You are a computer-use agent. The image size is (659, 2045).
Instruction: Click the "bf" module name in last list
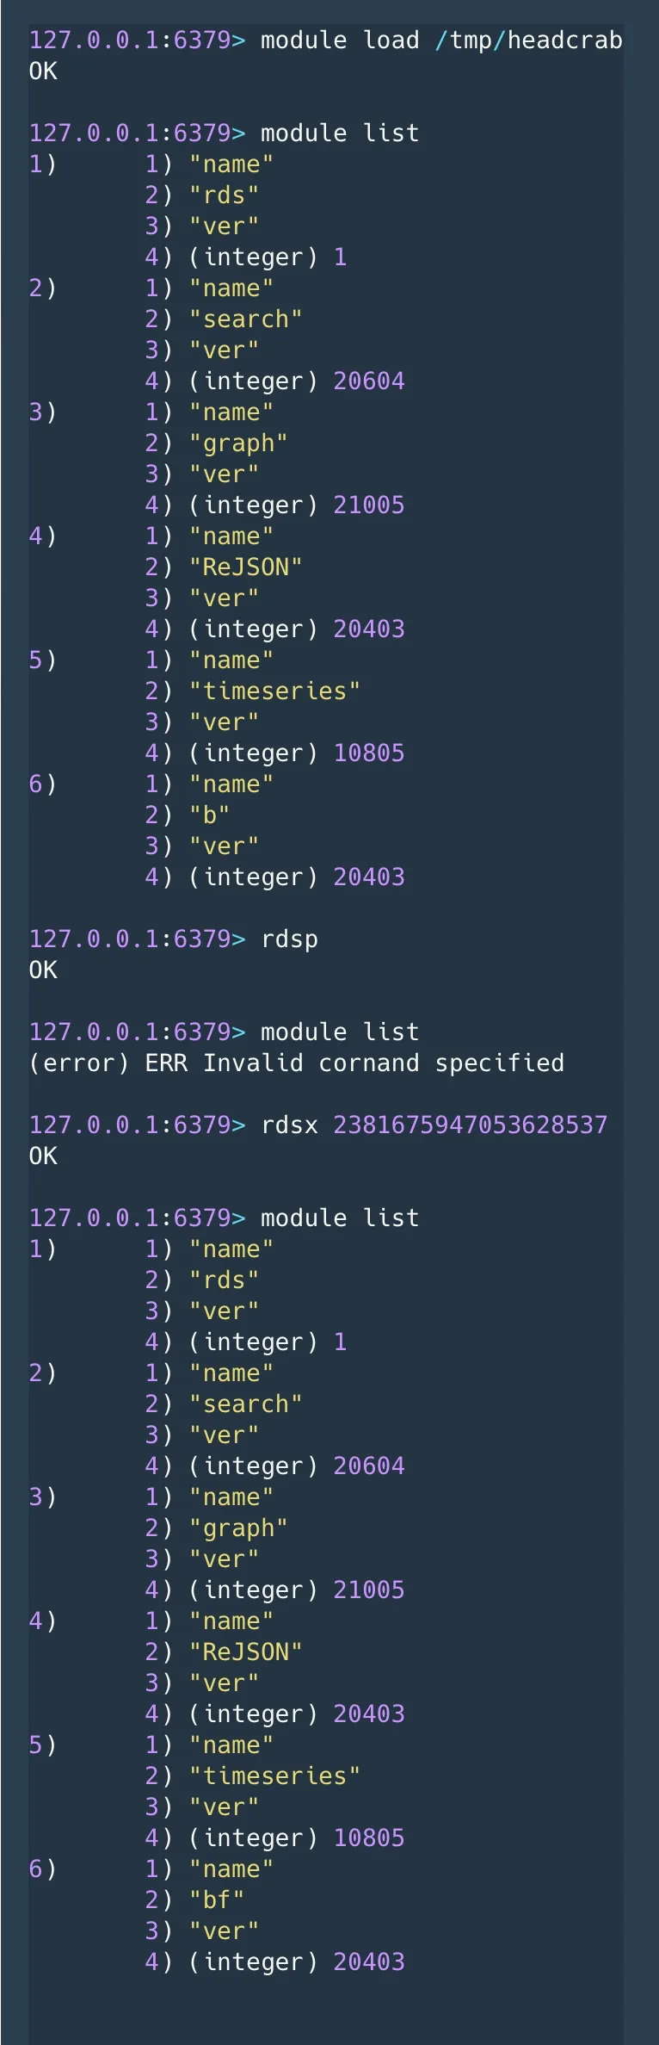point(216,1899)
